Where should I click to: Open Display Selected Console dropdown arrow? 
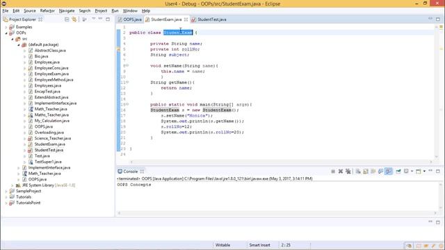412,172
